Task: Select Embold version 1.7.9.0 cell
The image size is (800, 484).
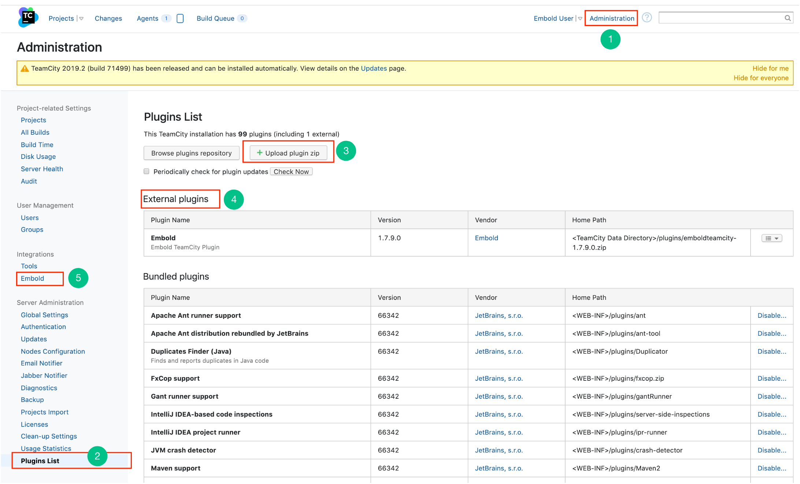Action: coord(419,243)
